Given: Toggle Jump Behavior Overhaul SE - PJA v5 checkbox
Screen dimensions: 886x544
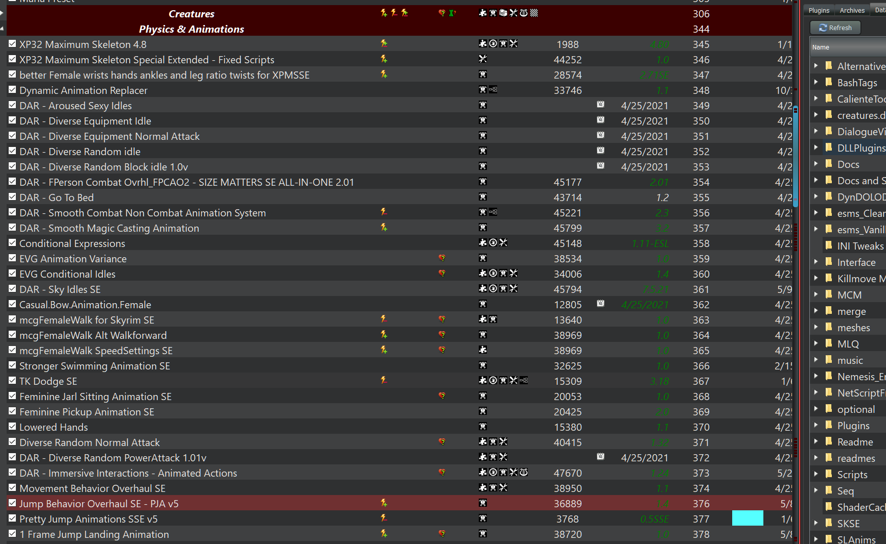Looking at the screenshot, I should pos(12,503).
